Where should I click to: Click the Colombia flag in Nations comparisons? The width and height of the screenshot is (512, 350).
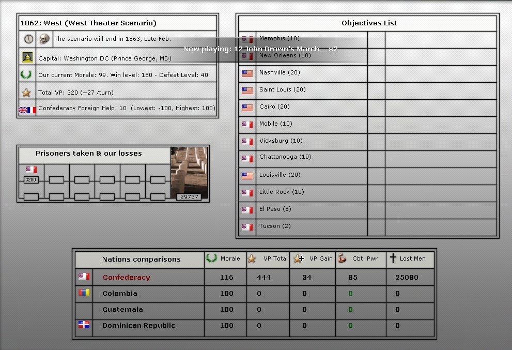point(84,293)
